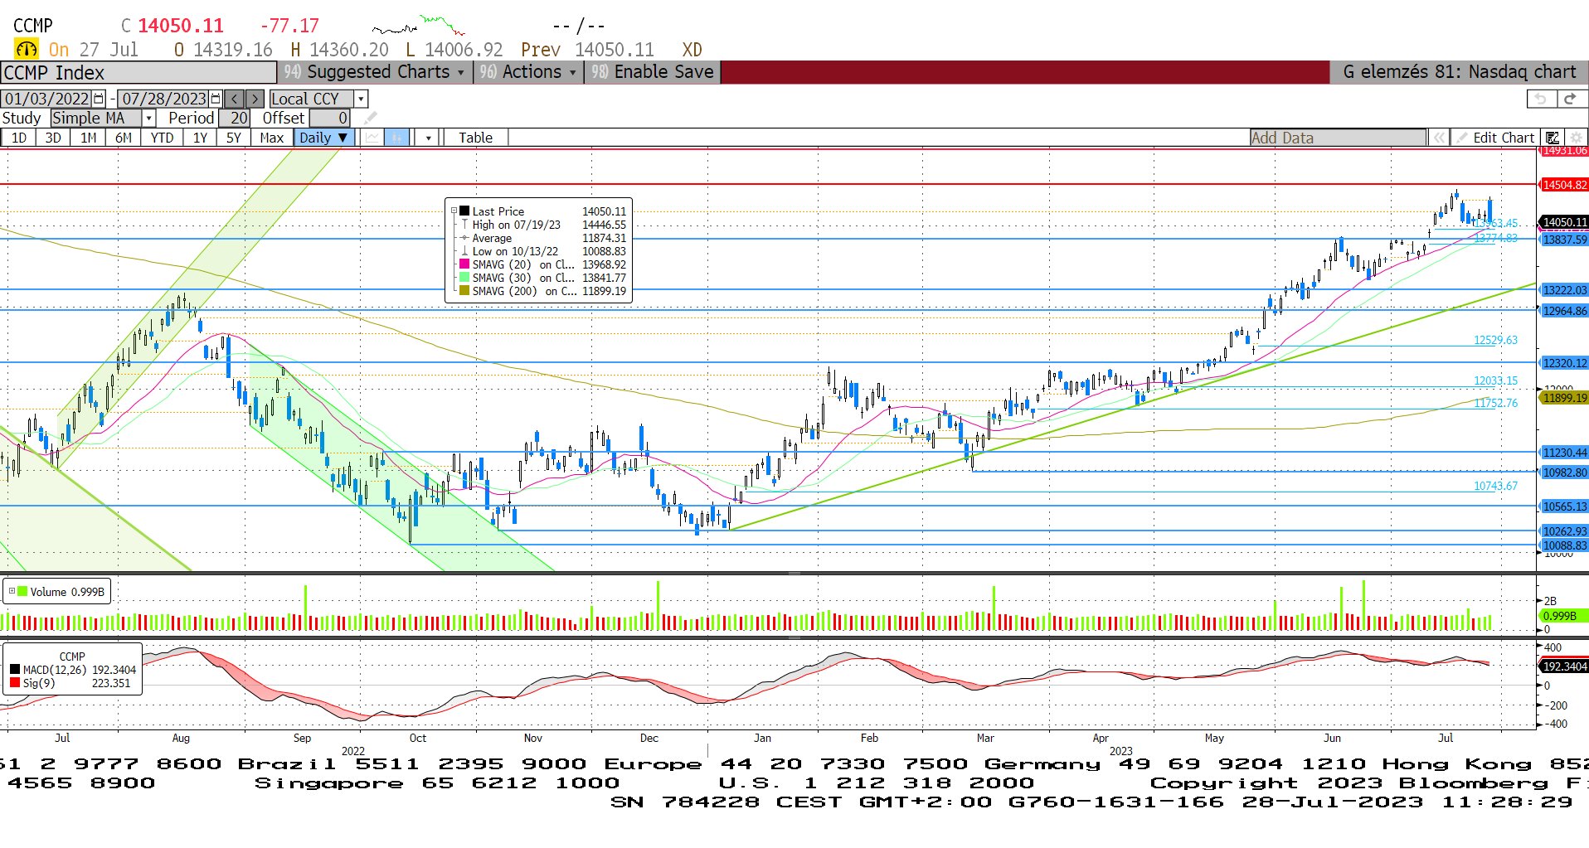Screen dimensions: 1589x848
Task: Click the start date field 01/03/2022
Action: pos(47,99)
